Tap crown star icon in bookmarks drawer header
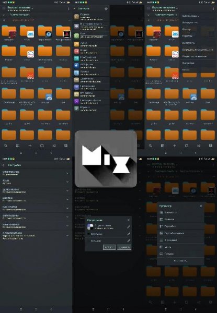Viewport: 217px width, 313px height. point(106,8)
